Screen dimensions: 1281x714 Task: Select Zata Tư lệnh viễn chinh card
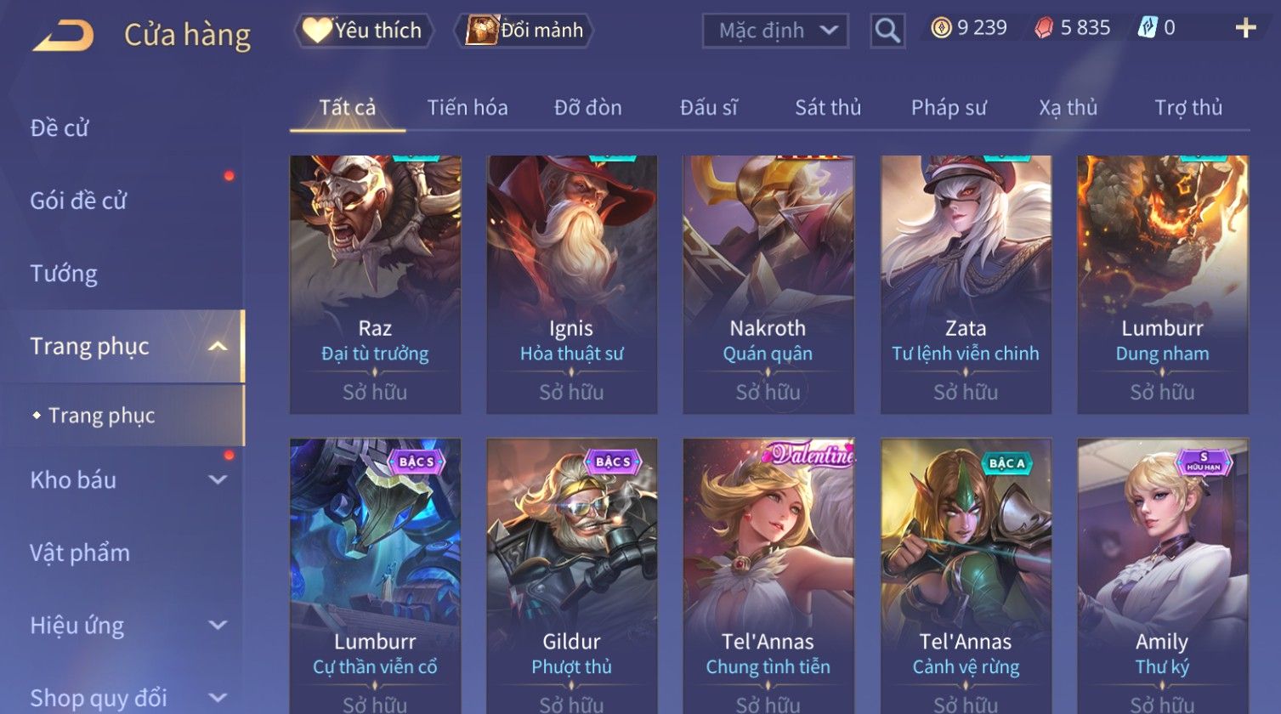pos(966,285)
